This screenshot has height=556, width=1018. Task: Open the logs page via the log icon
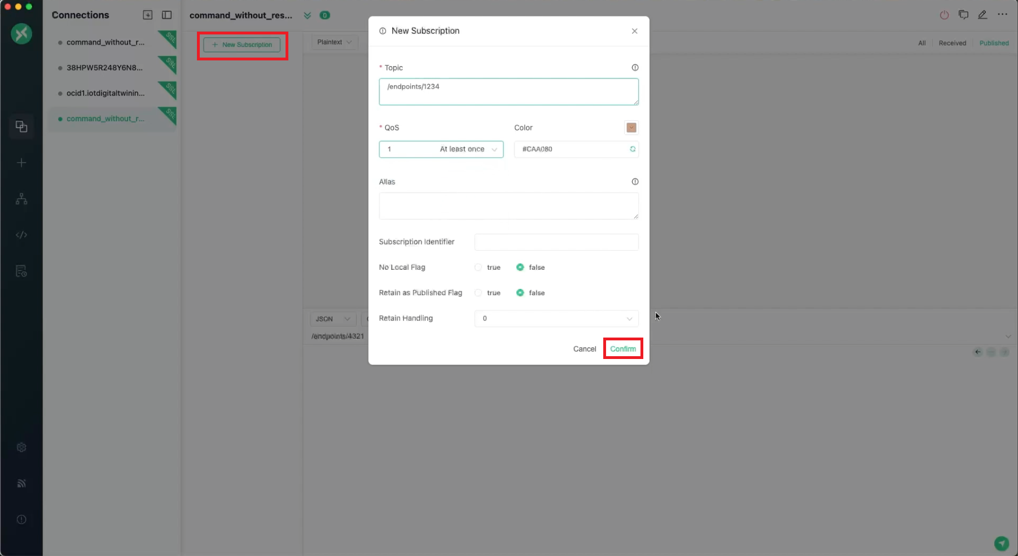tap(21, 271)
